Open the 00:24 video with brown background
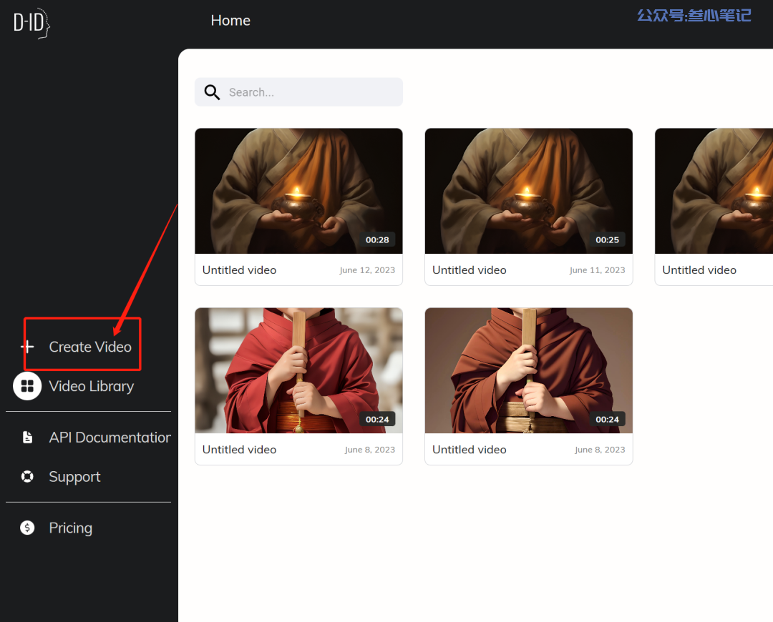The image size is (773, 622). click(x=528, y=370)
